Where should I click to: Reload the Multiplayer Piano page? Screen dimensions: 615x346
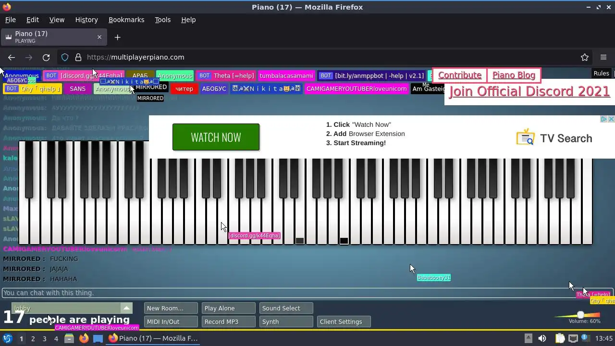click(46, 57)
